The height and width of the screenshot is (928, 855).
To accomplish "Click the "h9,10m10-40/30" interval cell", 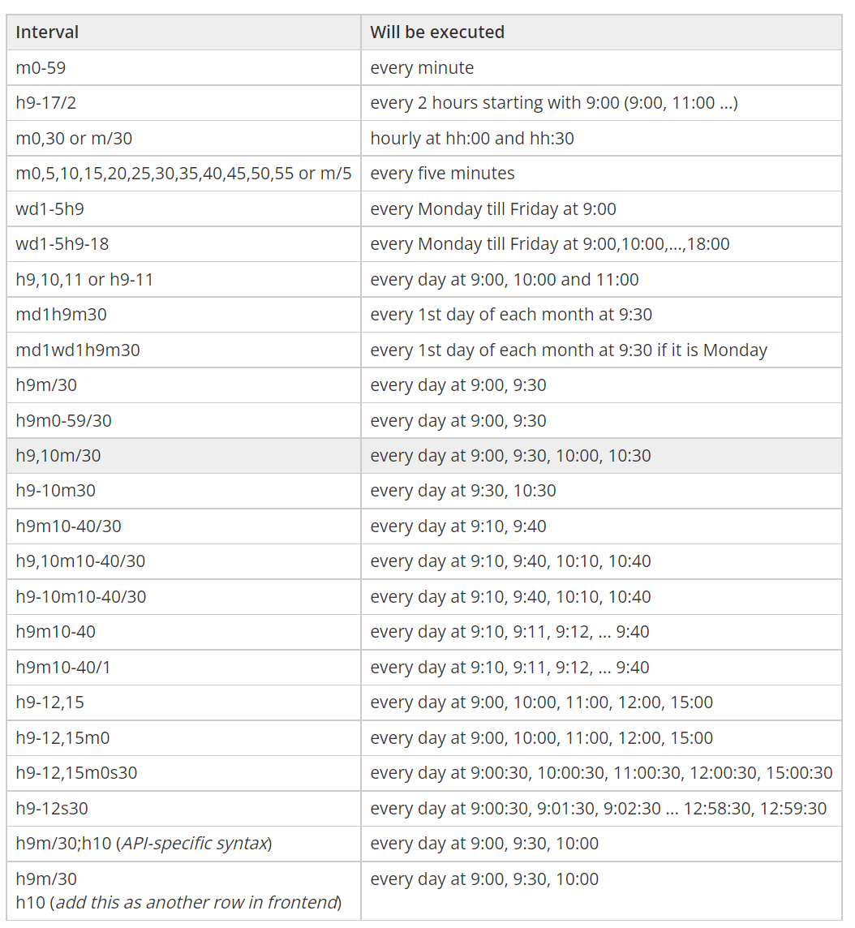I will click(80, 561).
